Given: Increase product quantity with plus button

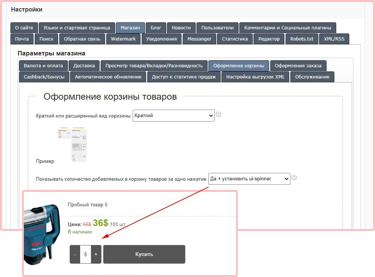Looking at the screenshot, I should 96,254.
